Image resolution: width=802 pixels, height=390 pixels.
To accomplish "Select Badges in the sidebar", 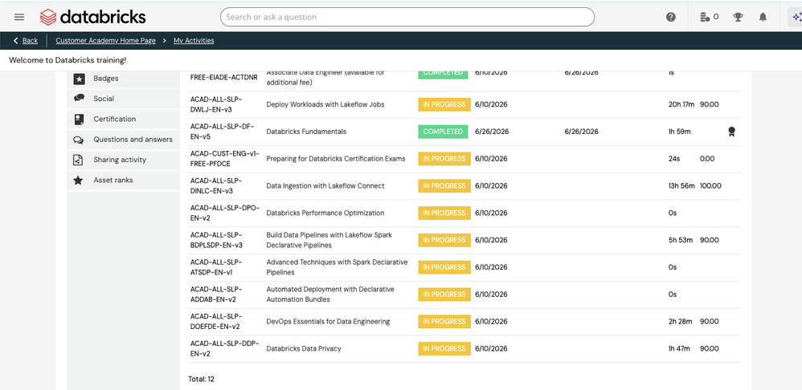I will click(123, 79).
